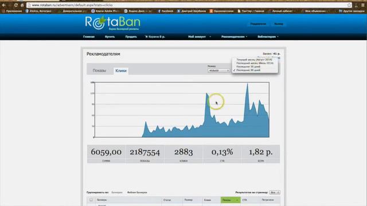Viewport: 367px width, 206px height.
Task: Group by Файлам баннеров link
Action: coord(137,192)
